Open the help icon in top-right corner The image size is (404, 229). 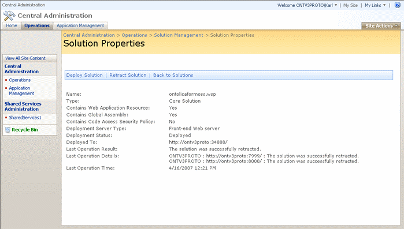(x=398, y=5)
